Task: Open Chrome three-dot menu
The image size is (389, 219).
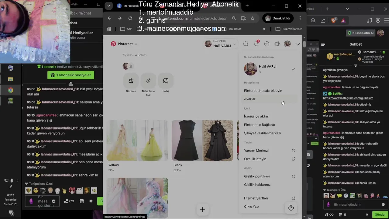Action: [x=300, y=18]
